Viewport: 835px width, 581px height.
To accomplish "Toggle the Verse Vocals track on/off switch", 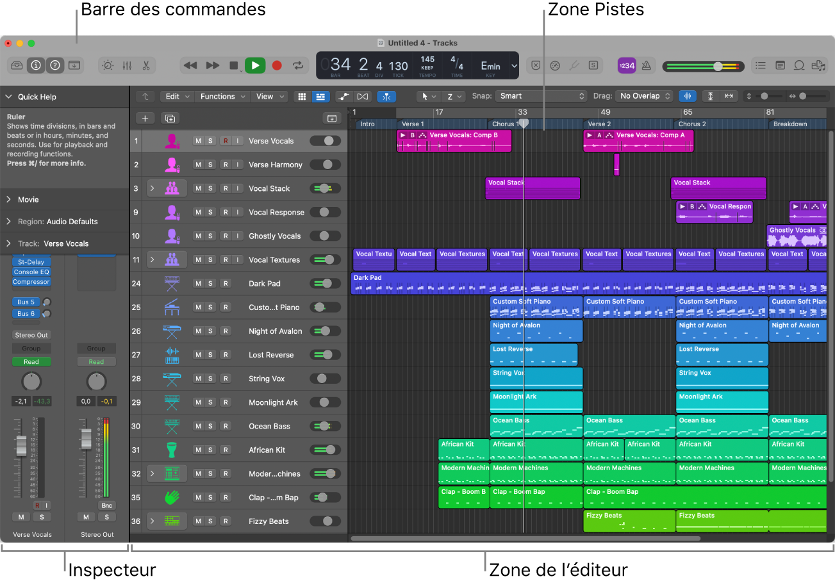I will pos(326,140).
